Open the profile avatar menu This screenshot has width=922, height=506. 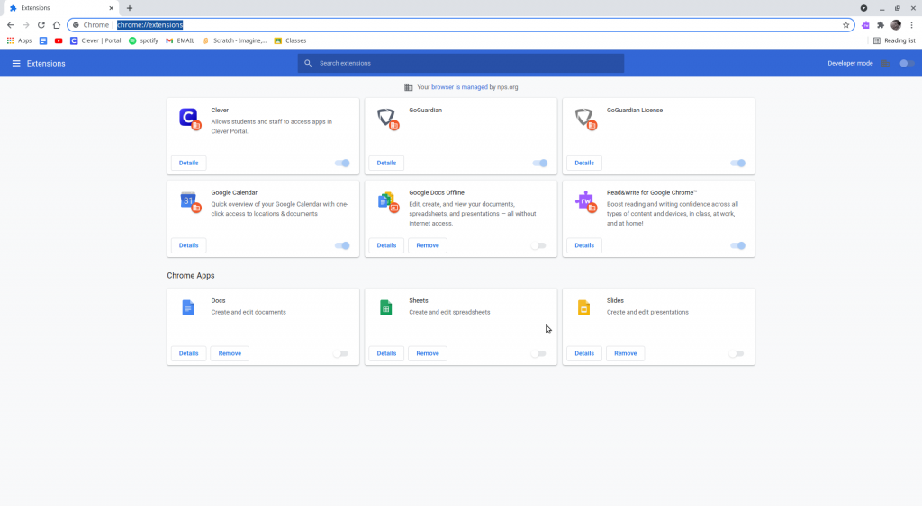pyautogui.click(x=896, y=24)
